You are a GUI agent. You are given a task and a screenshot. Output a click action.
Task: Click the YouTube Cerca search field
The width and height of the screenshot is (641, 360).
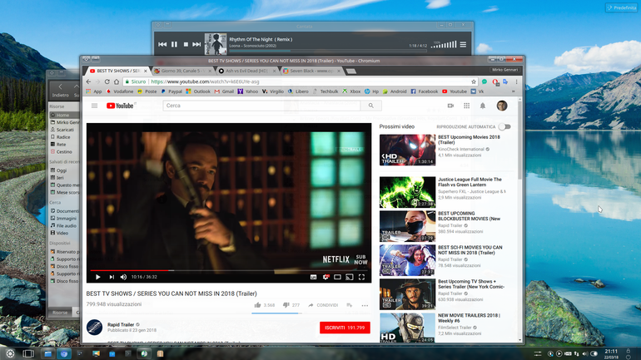click(261, 106)
